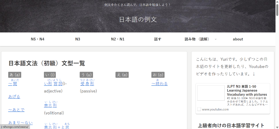Open the 意志形 (volitional) link

coord(51,106)
